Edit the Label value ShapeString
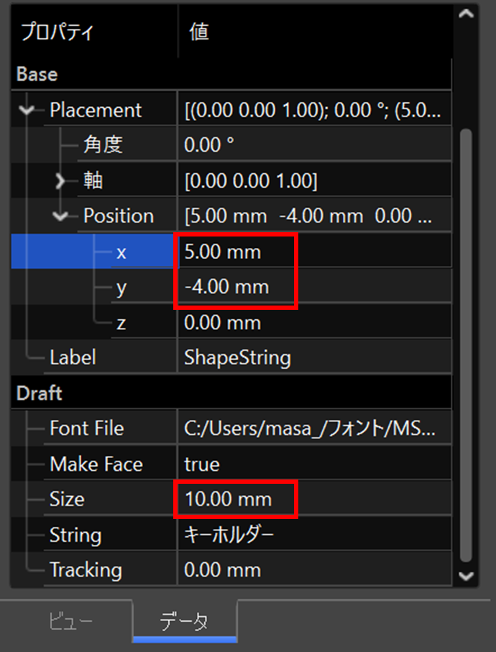The image size is (496, 652). (315, 357)
